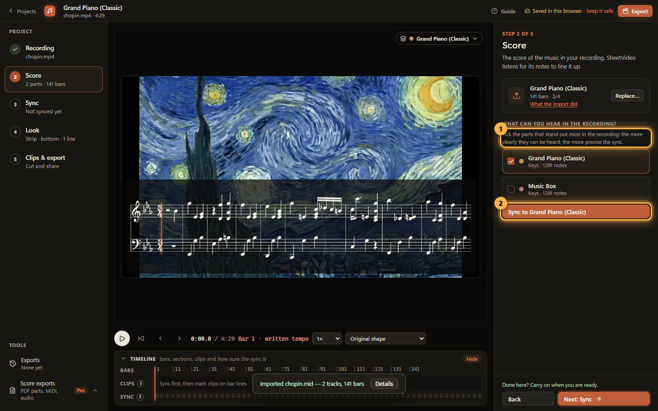Open the Look step
This screenshot has height=411, width=658.
[53, 134]
